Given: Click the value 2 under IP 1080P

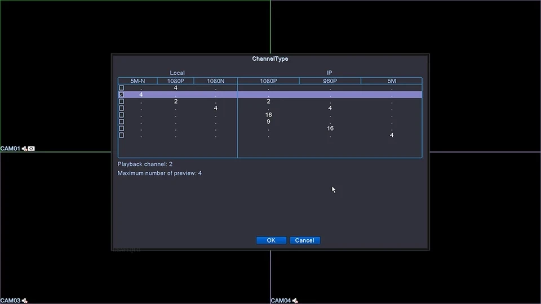Looking at the screenshot, I should (x=268, y=101).
